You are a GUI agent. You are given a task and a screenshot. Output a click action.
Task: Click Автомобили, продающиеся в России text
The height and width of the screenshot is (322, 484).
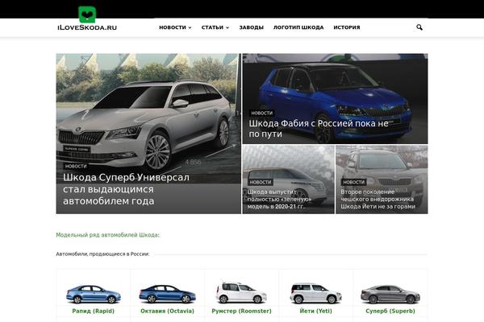(102, 254)
